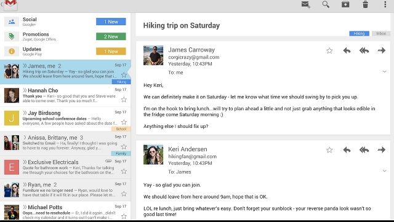Open Keri Andersen's profile photo
Viewport: 394px width, 222px height.
[x=153, y=155]
